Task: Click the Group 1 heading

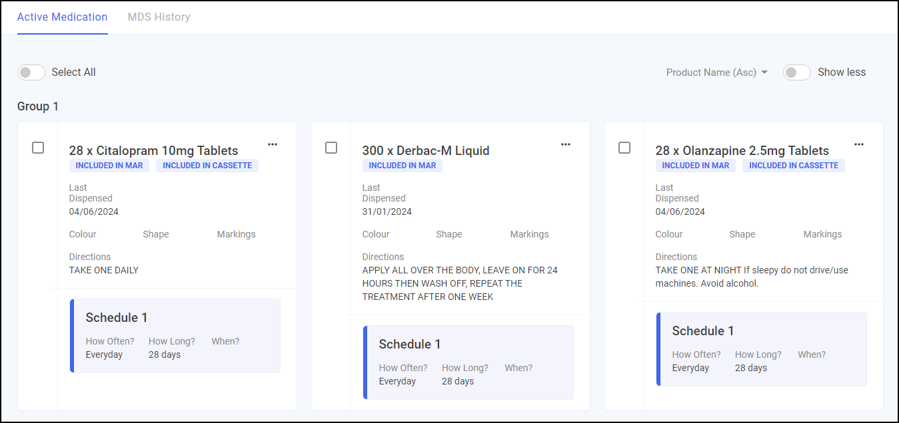Action: point(38,106)
